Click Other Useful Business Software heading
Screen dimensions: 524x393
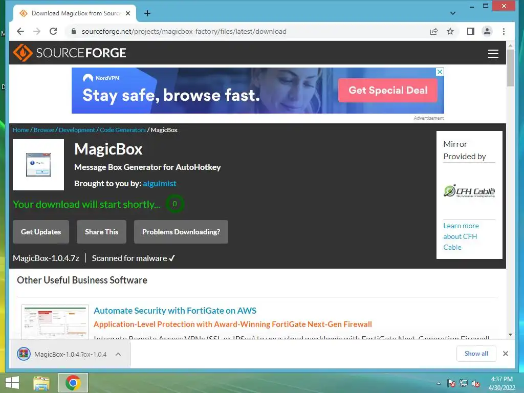coord(82,280)
